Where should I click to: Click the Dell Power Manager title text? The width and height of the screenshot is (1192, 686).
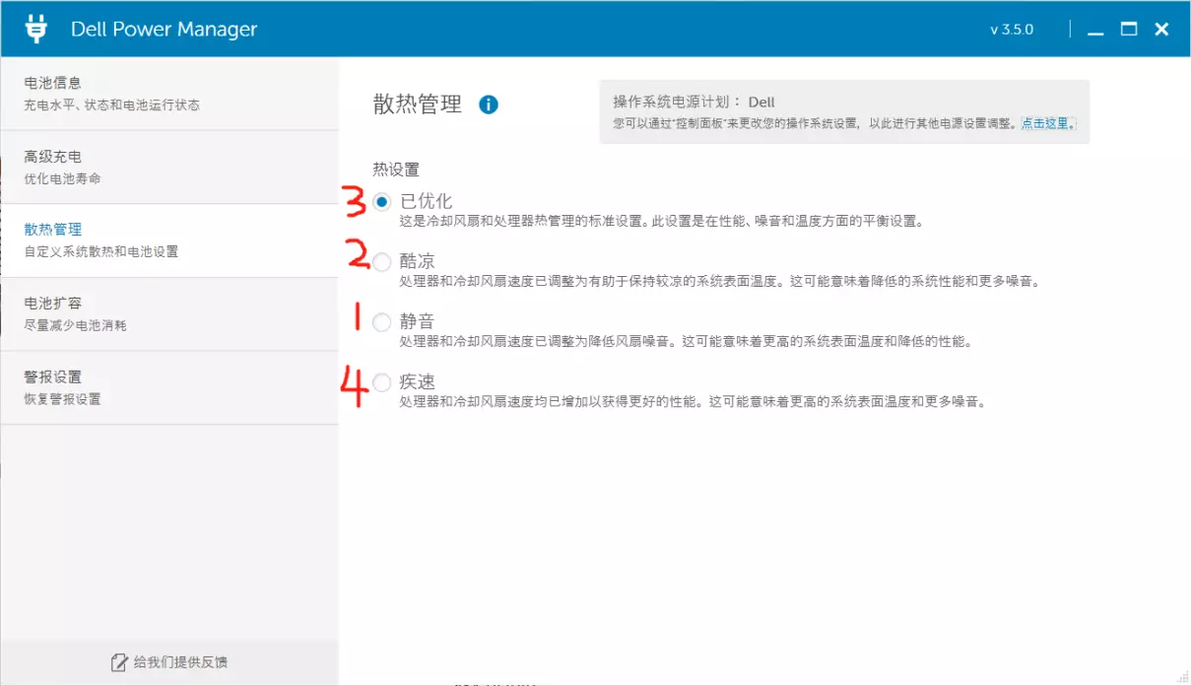(164, 30)
